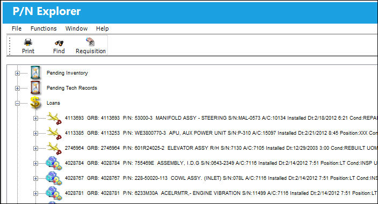Expand the Pending Tech Records node
The height and width of the screenshot is (204, 378).
[x=17, y=88]
